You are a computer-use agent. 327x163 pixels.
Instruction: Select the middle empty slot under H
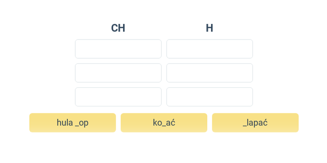pyautogui.click(x=210, y=73)
